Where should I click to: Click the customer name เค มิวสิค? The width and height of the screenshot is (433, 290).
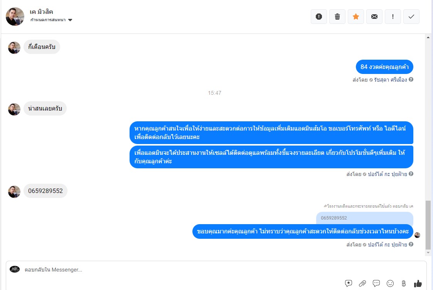[x=41, y=12]
